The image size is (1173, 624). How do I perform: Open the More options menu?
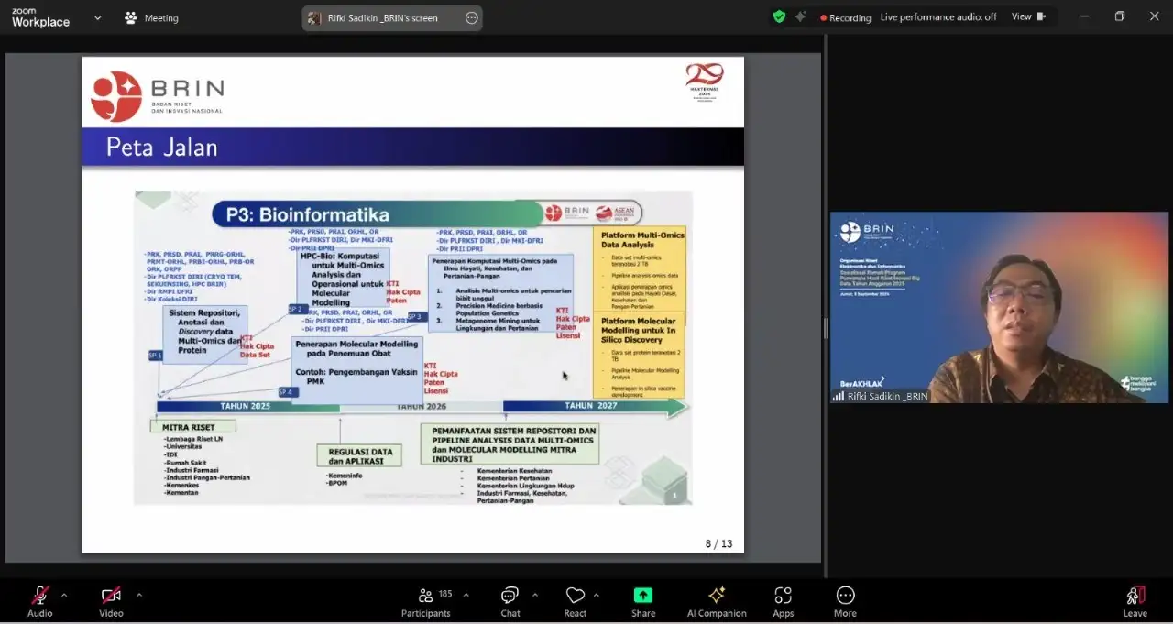845,600
